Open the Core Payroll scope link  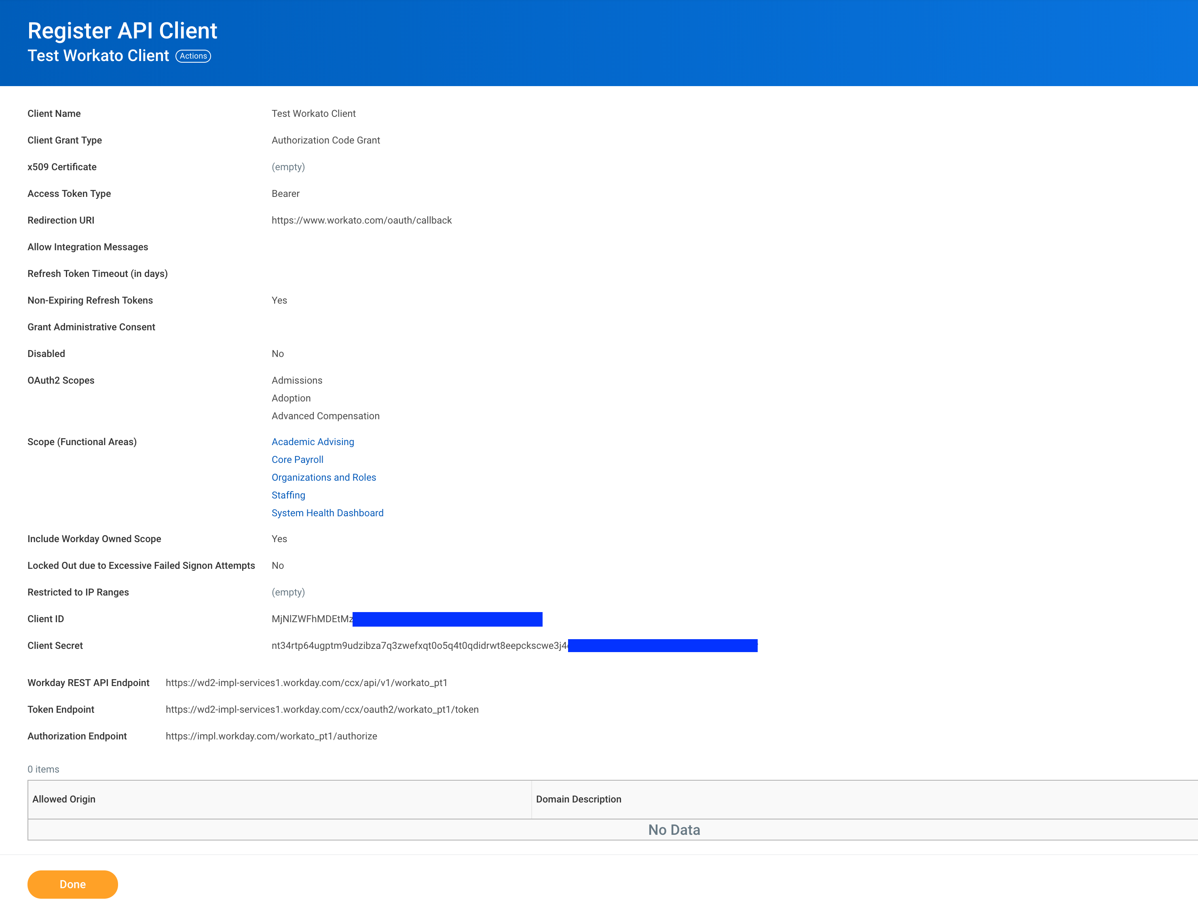click(x=297, y=460)
